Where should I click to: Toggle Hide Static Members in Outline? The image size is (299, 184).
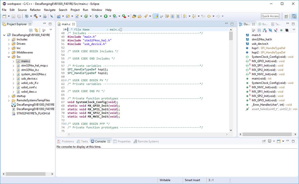pyautogui.click(x=276, y=30)
